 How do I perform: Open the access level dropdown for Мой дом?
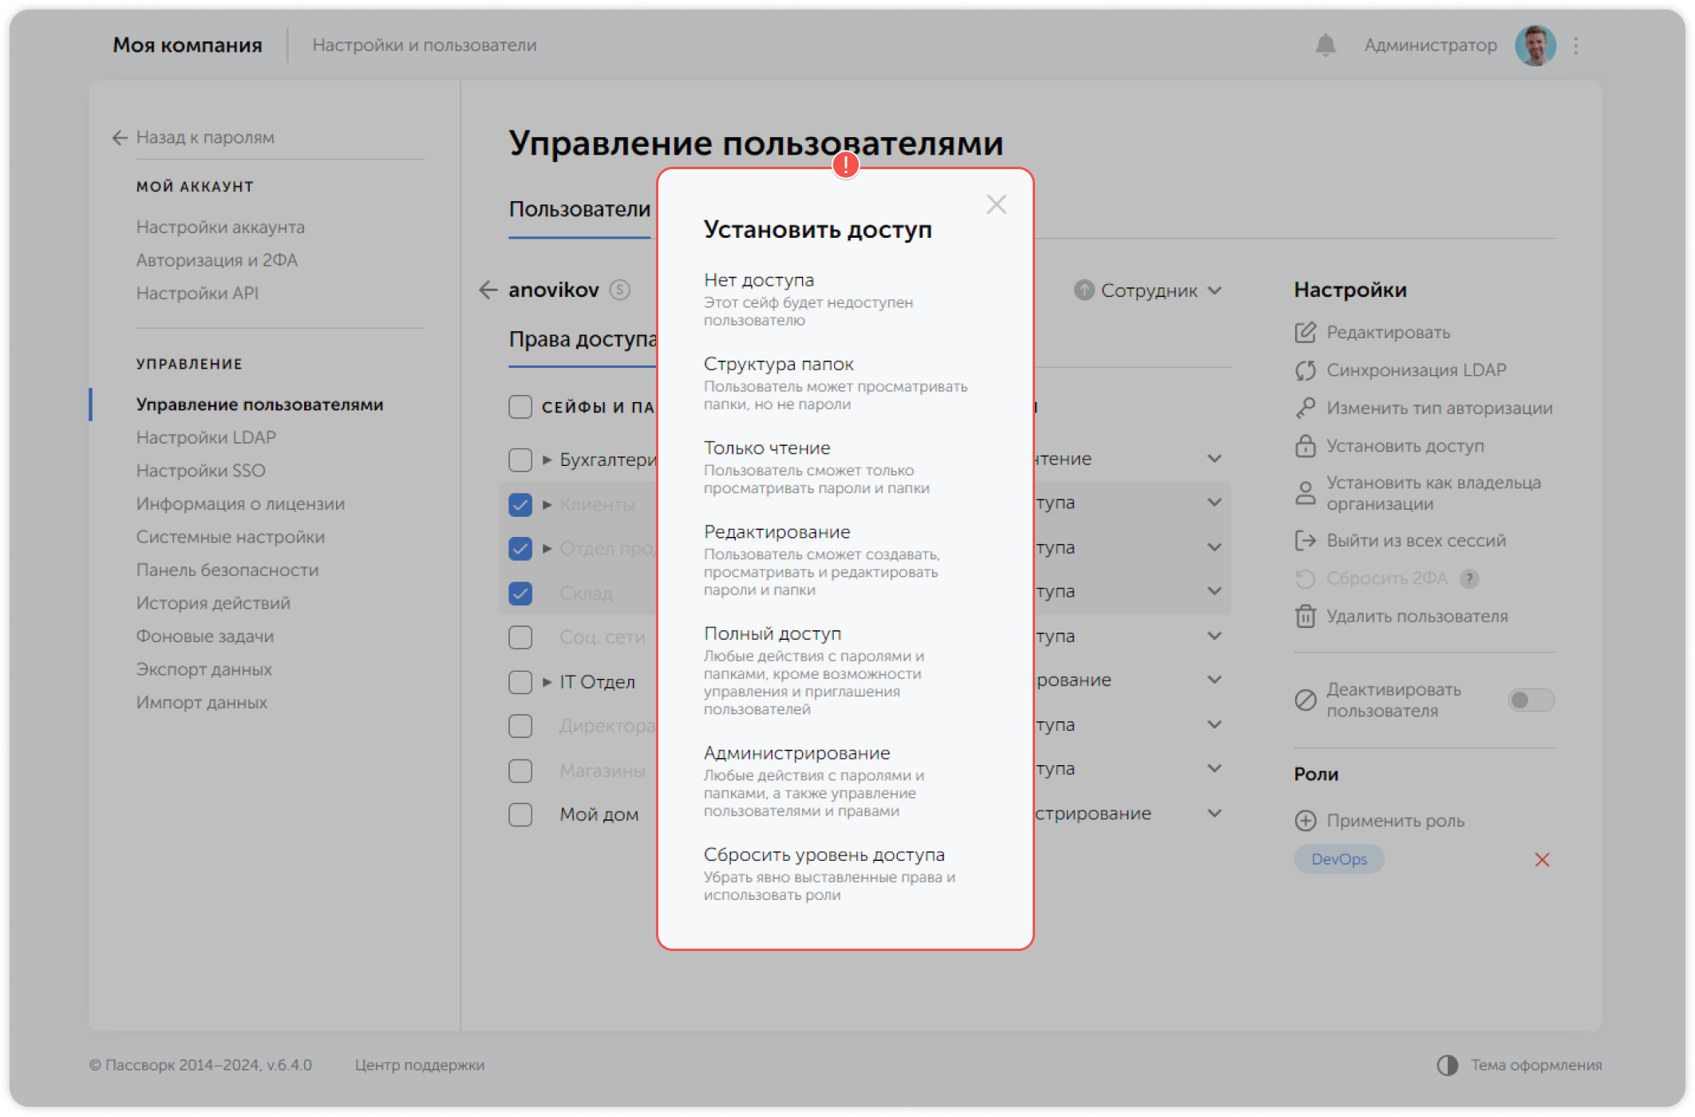tap(1215, 813)
